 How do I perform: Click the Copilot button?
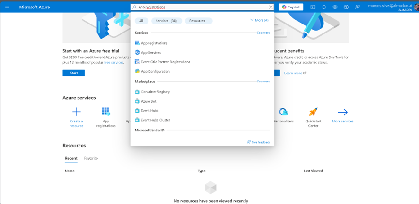(x=290, y=7)
